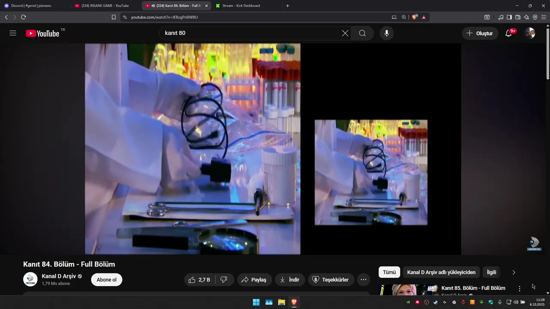
Task: Open the Kanıt 85. Bölüm recommended video
Action: tap(473, 288)
